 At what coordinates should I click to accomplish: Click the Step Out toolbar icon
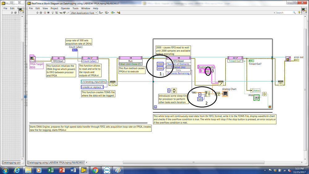click(68, 13)
